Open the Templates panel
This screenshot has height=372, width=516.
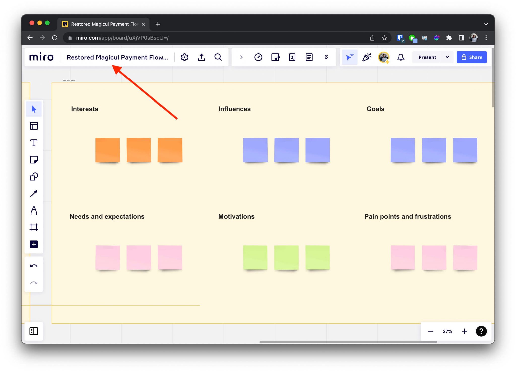(34, 126)
